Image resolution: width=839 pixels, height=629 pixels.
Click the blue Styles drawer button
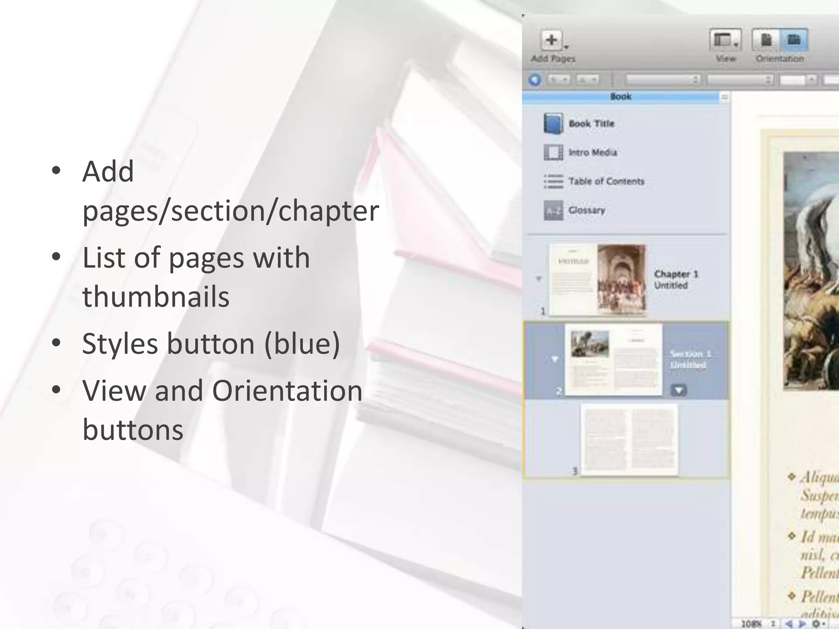pyautogui.click(x=535, y=79)
